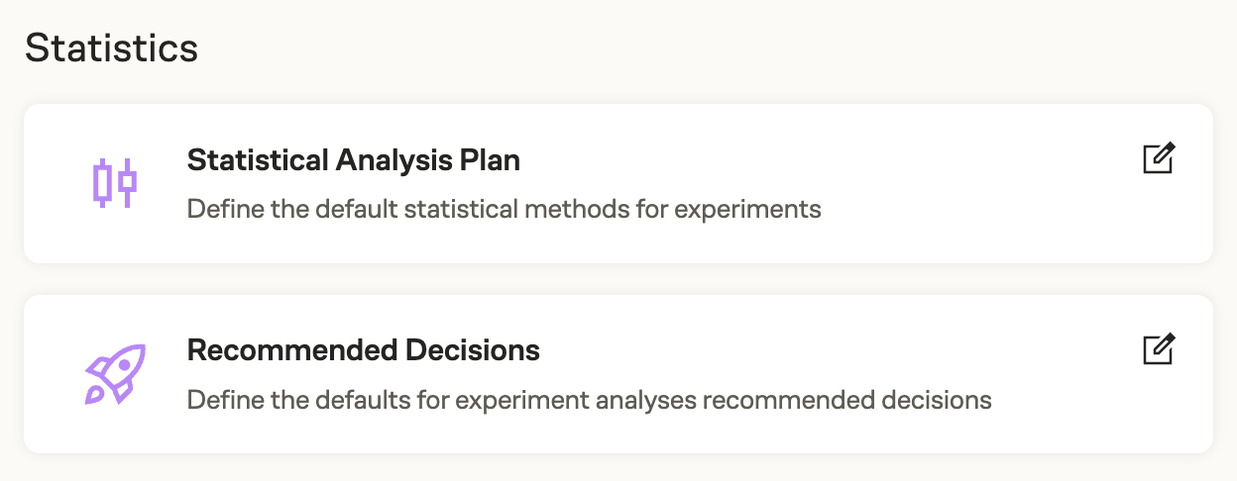Click the purple rocket icon
The width and height of the screenshot is (1237, 481).
(x=114, y=373)
